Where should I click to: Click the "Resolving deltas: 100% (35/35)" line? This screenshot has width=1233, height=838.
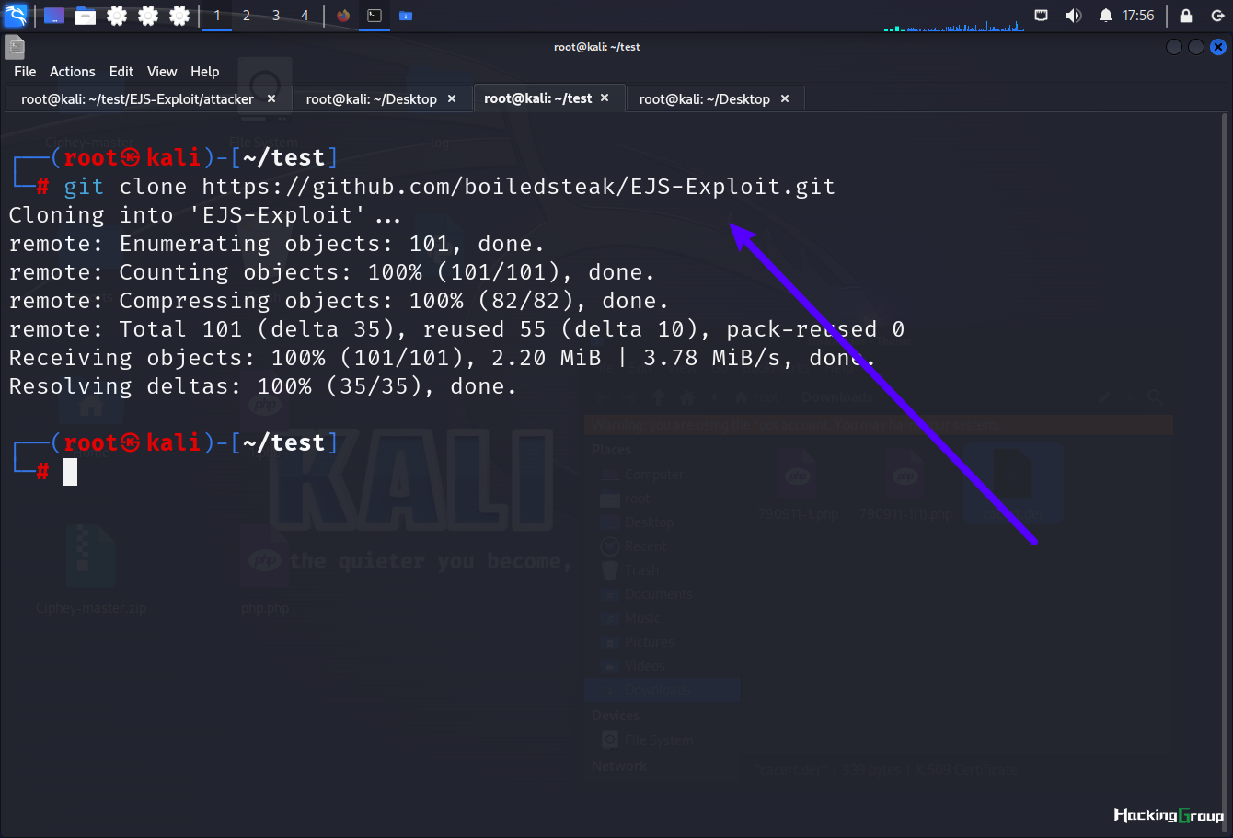pyautogui.click(x=263, y=386)
